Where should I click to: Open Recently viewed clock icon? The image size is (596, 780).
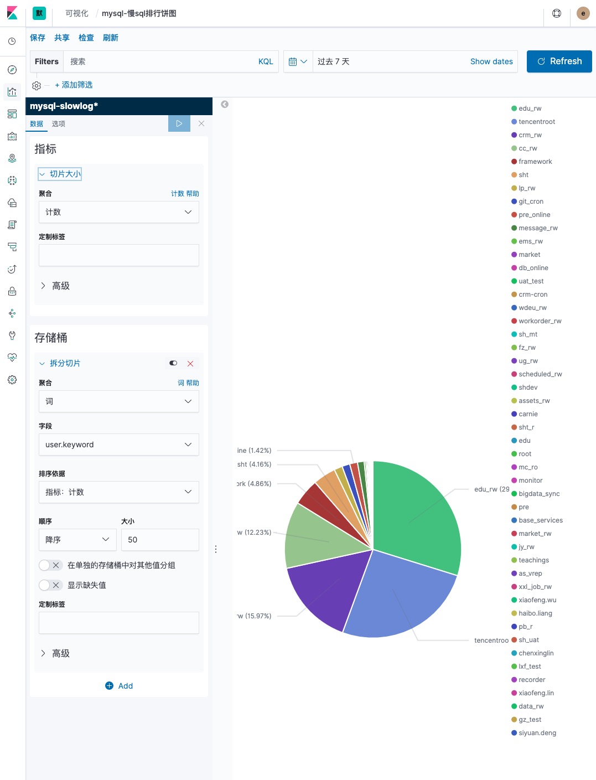12,42
